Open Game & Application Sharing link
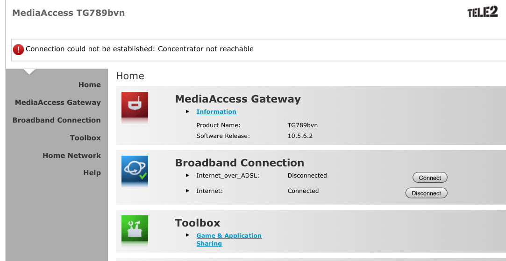 pyautogui.click(x=229, y=240)
